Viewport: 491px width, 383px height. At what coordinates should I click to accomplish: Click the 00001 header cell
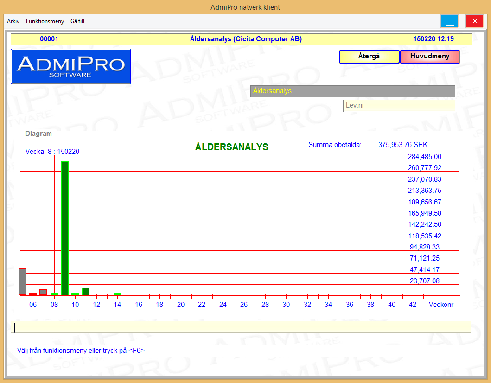49,39
